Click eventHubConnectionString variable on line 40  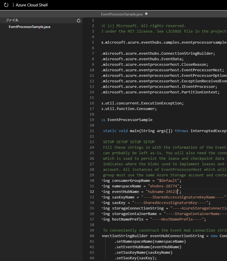[x=177, y=236]
